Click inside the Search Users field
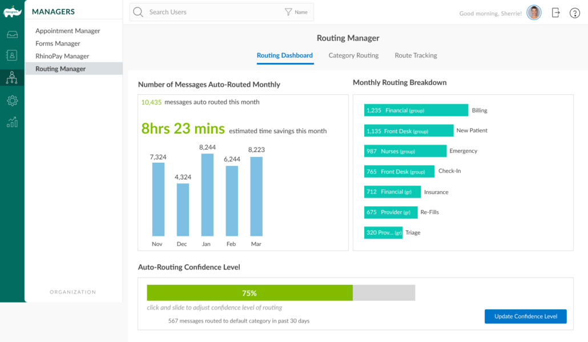Image resolution: width=588 pixels, height=342 pixels. (211, 12)
